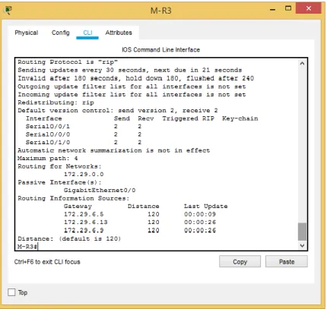Click the CLI scrollbar down arrow
This screenshot has width=327, height=309.
(302, 245)
